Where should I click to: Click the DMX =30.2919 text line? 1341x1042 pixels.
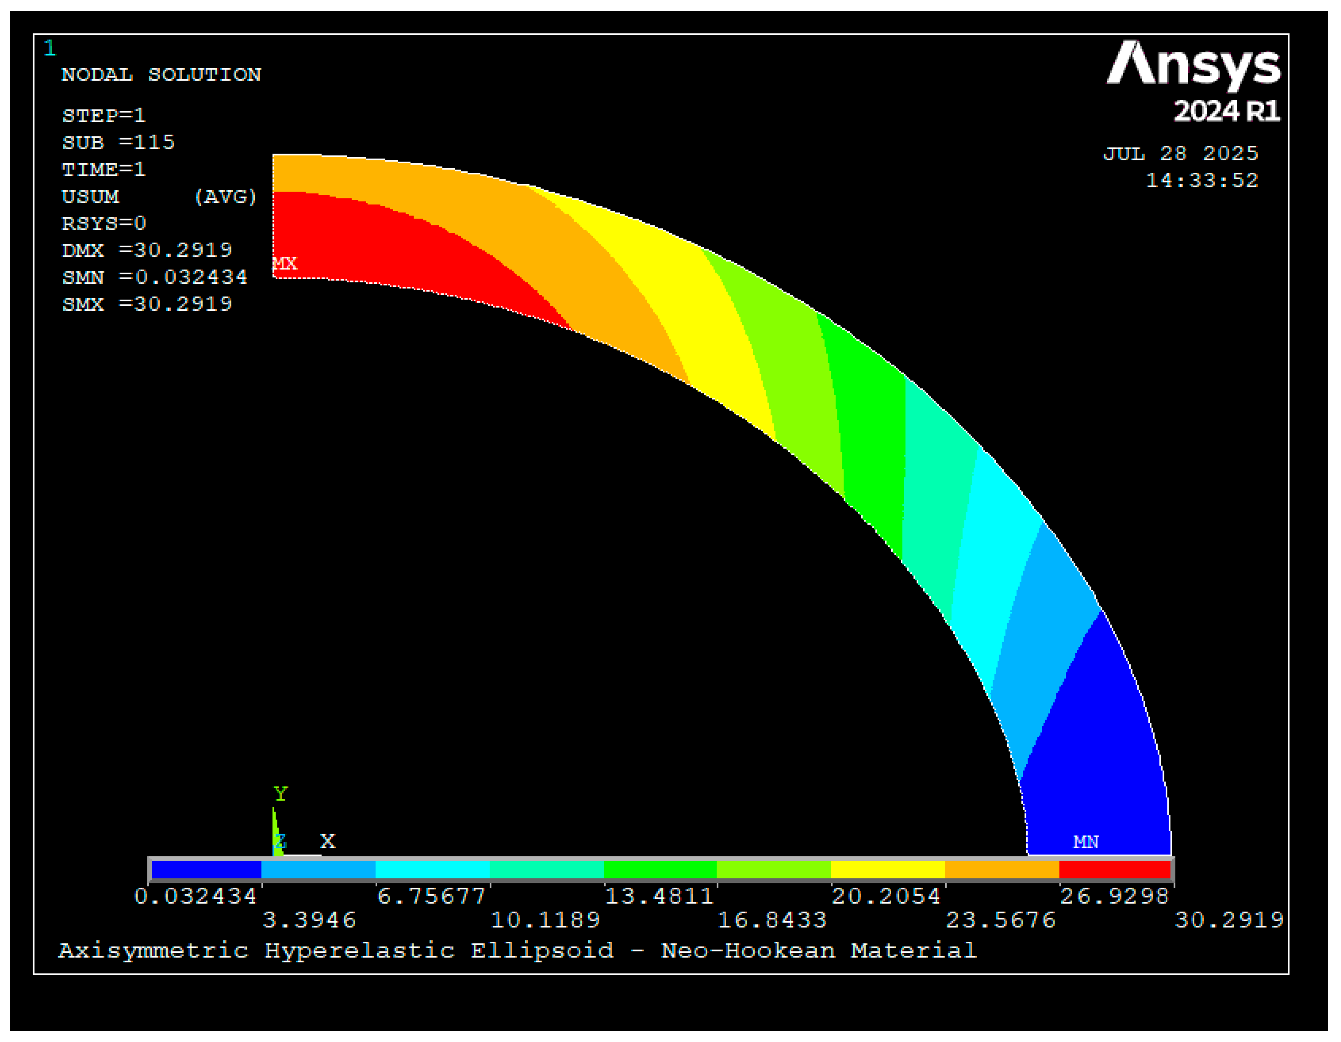click(147, 250)
